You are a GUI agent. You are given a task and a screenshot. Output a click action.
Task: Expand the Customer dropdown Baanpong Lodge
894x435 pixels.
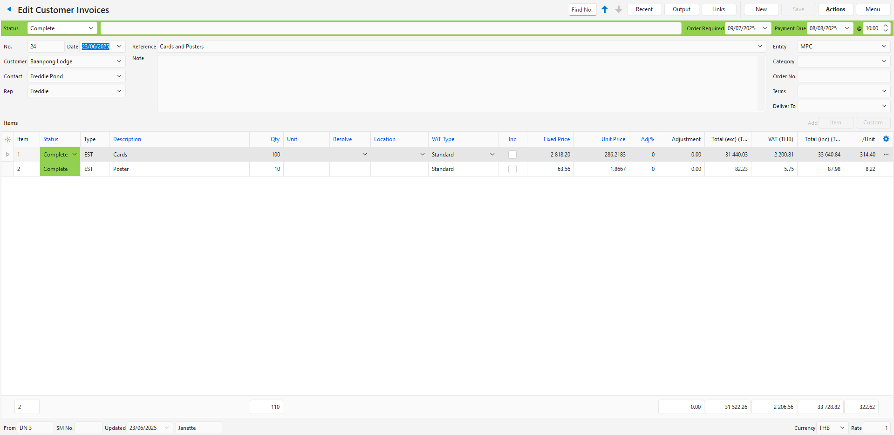pyautogui.click(x=119, y=61)
